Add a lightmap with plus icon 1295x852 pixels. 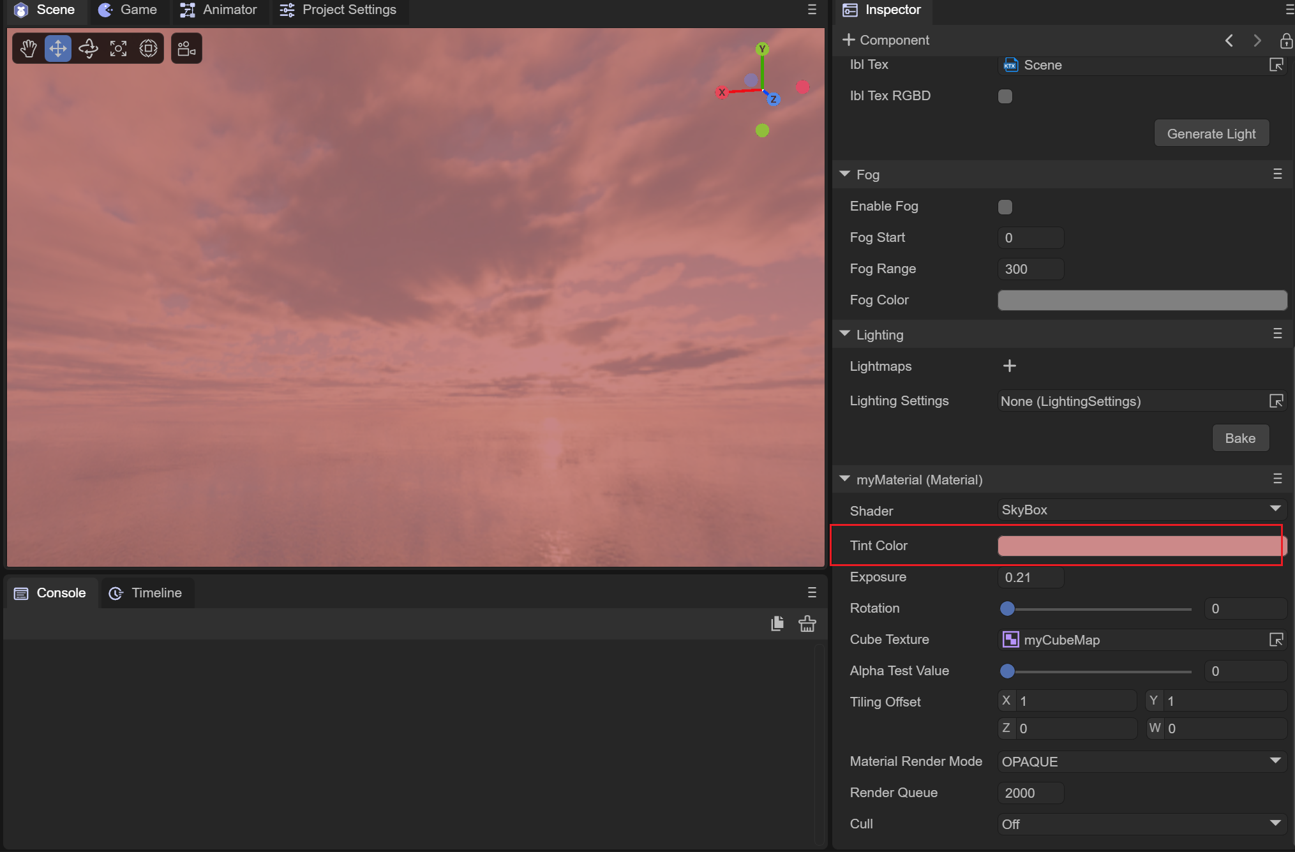1009,366
